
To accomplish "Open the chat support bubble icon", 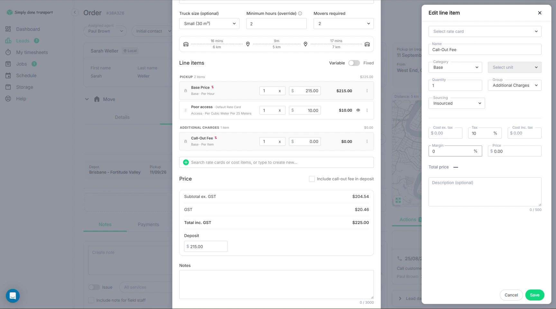I will pos(13,296).
